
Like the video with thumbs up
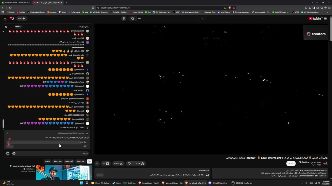point(140,164)
